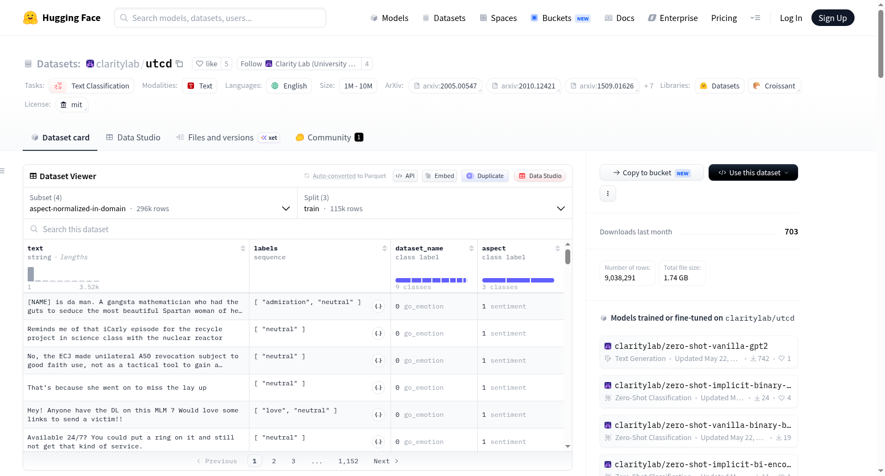Click the Log In link

(791, 18)
